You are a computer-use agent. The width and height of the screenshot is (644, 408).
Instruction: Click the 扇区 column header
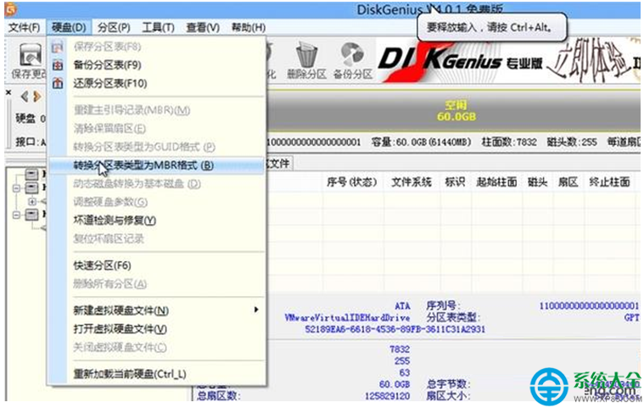pyautogui.click(x=568, y=182)
